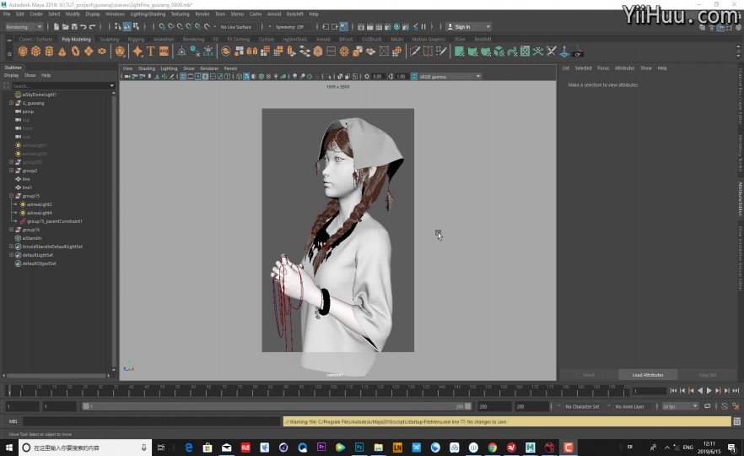Expand the group16 node in Outliner
The height and width of the screenshot is (456, 744).
coord(12,230)
